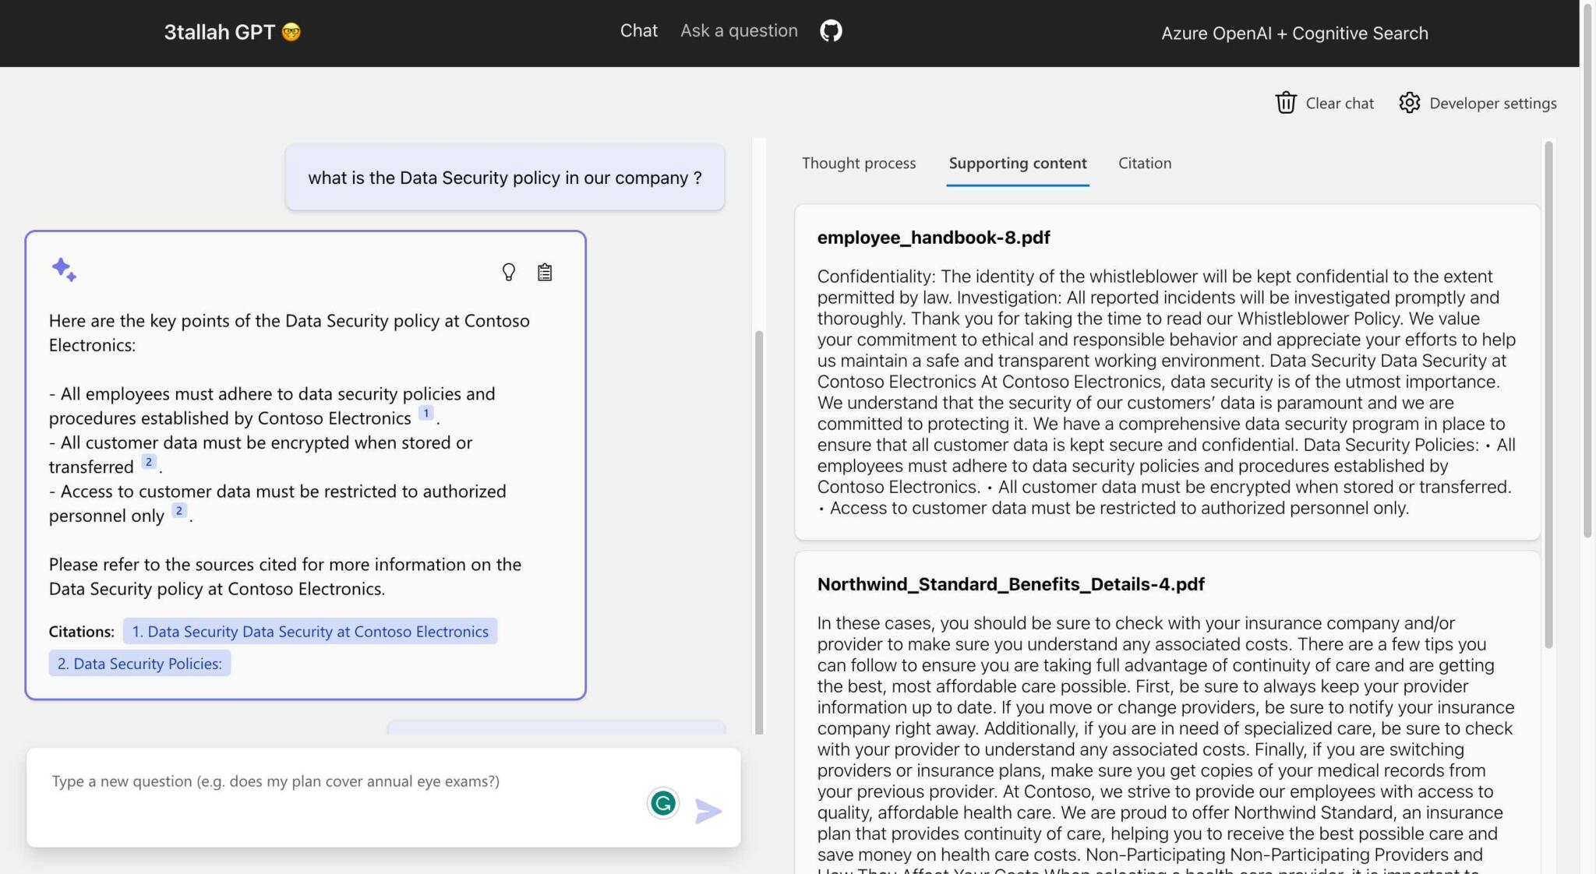Select the Supporting content tab
This screenshot has width=1596, height=874.
[1018, 164]
